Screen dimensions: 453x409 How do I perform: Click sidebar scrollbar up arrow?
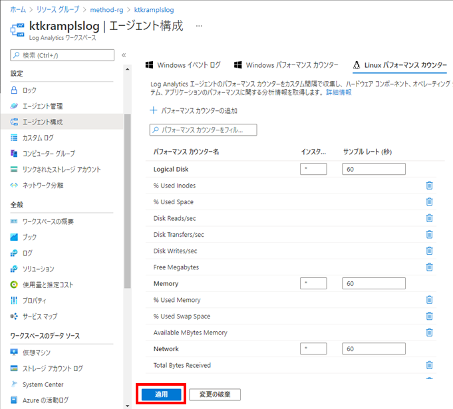tap(128, 69)
